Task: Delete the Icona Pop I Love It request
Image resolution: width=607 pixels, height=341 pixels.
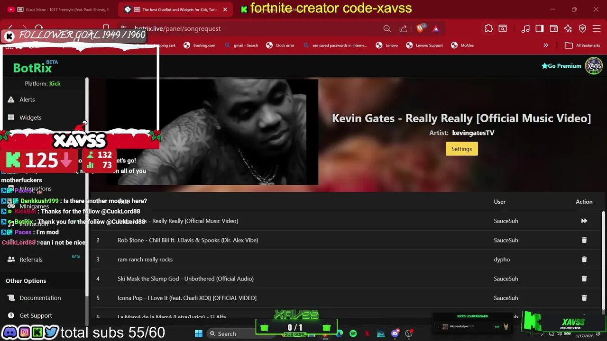Action: point(584,298)
